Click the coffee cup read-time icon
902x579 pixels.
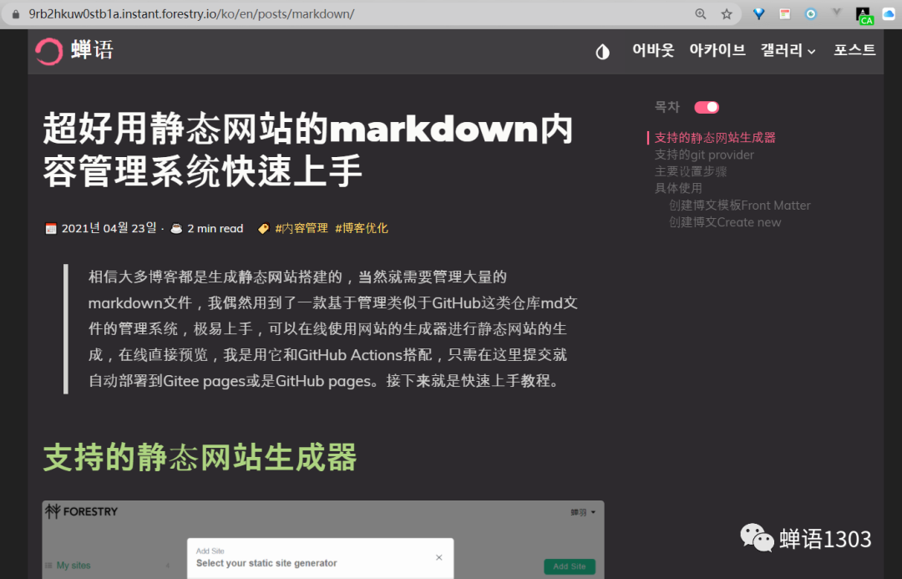(176, 228)
